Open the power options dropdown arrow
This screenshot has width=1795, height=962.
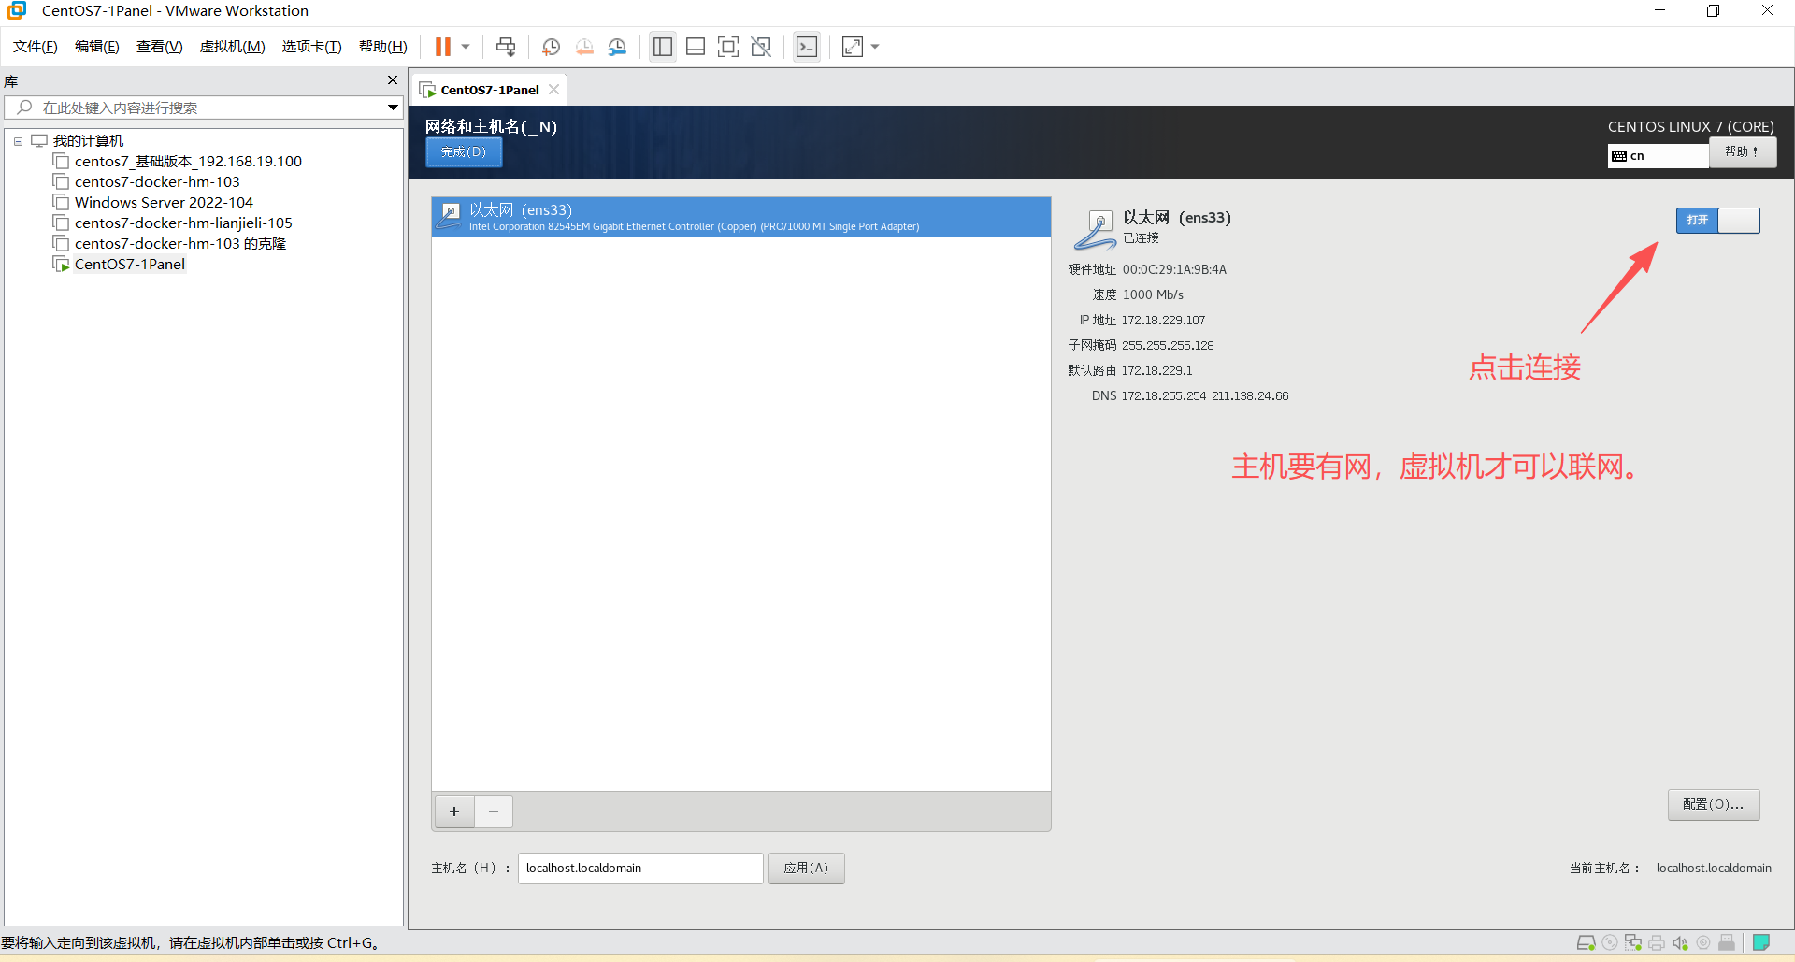tap(466, 47)
